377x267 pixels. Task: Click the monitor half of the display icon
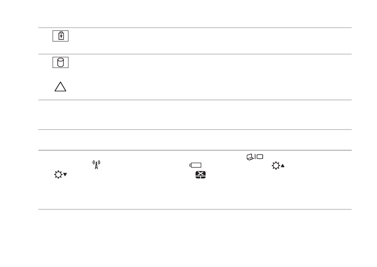pyautogui.click(x=260, y=157)
